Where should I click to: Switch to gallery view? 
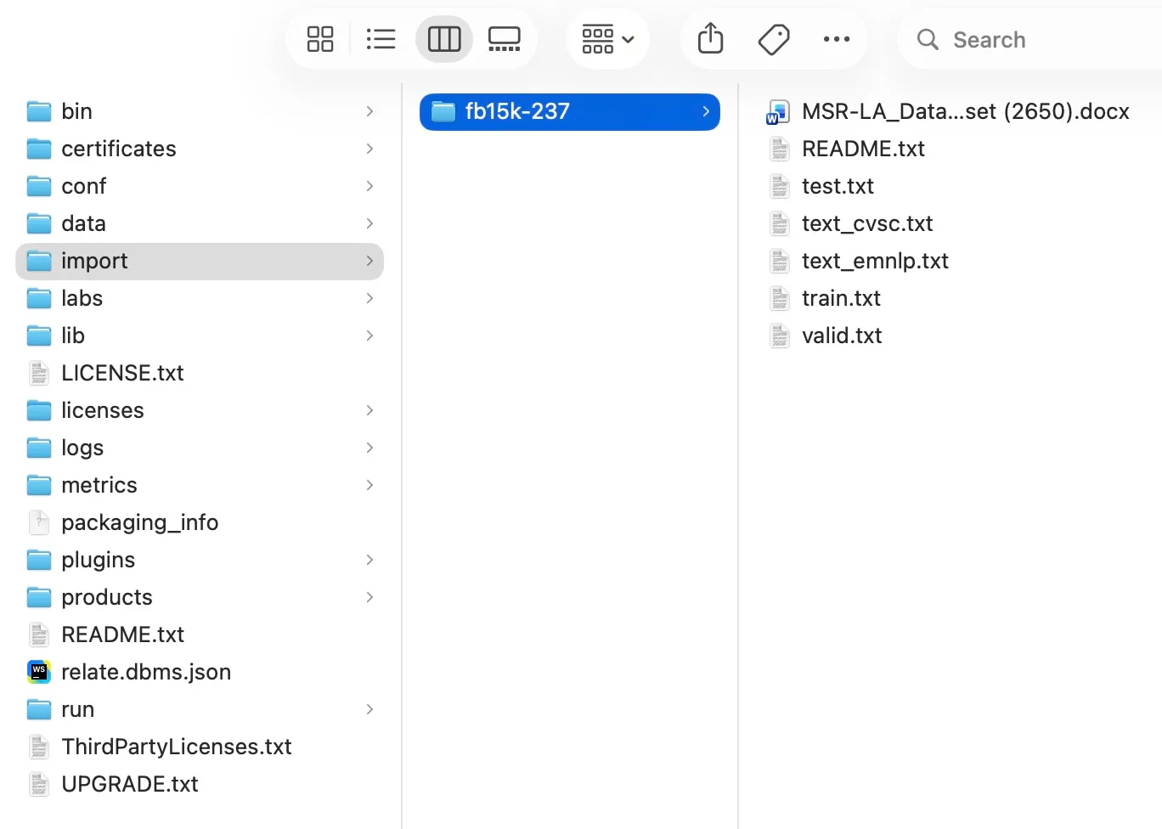point(505,39)
